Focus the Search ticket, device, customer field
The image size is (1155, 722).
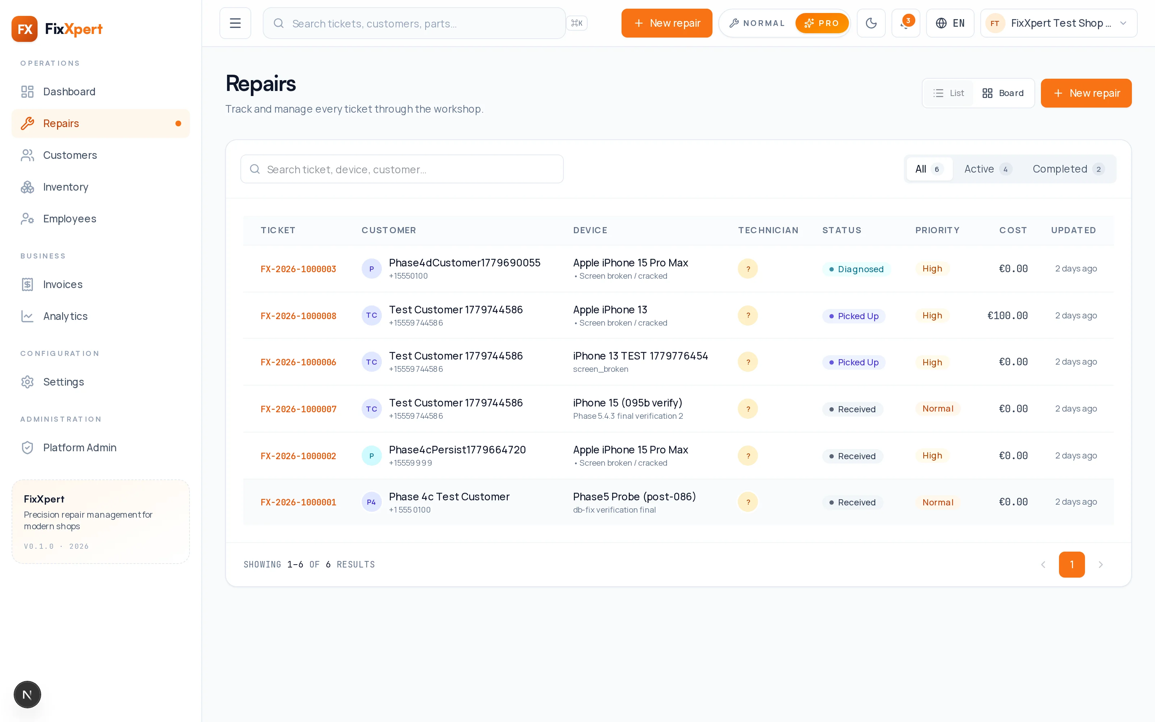coord(402,169)
